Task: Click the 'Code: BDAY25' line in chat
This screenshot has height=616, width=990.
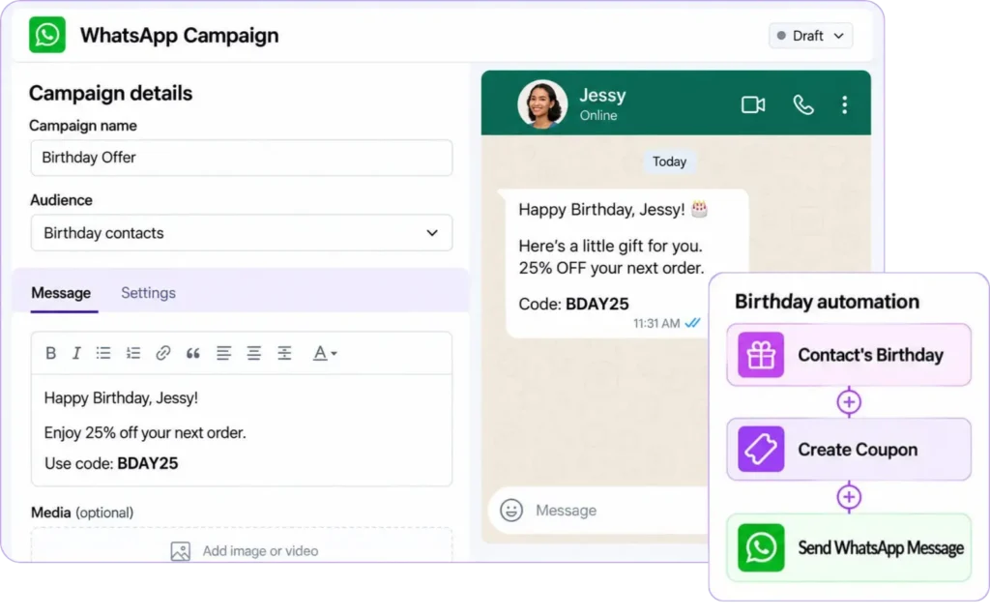Action: pyautogui.click(x=573, y=304)
